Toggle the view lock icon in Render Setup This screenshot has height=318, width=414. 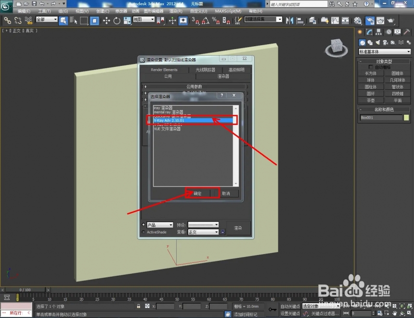222,232
